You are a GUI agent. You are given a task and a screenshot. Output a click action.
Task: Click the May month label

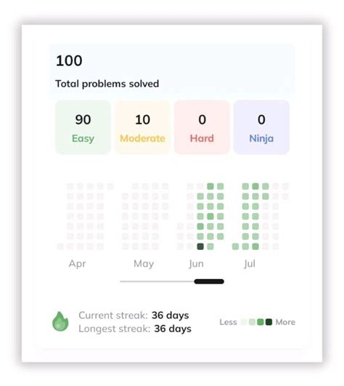tap(144, 264)
